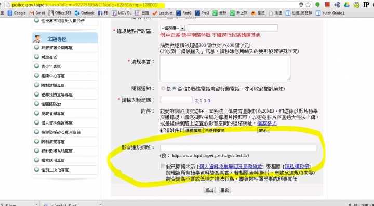Click the blue share-nodes extension icon
Viewport: 374px width, 206px height.
click(x=337, y=5)
